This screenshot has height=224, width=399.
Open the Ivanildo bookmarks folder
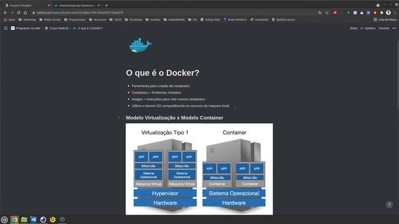coord(153,19)
